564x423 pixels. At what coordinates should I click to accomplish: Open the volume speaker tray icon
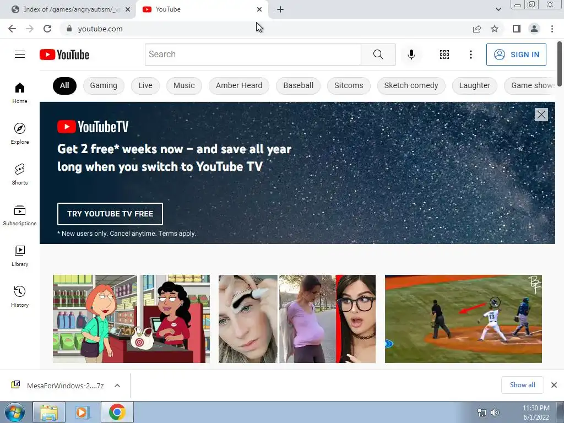coord(495,413)
